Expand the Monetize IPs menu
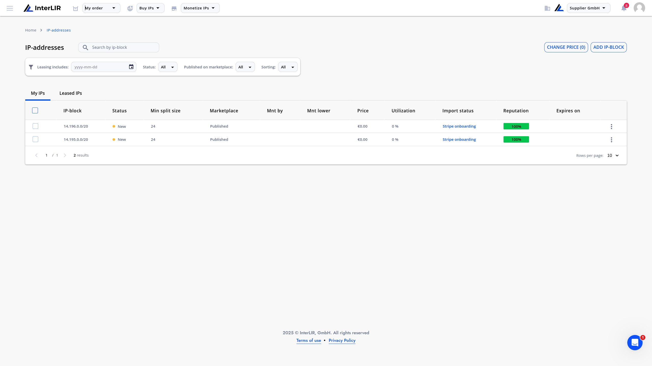 200,8
